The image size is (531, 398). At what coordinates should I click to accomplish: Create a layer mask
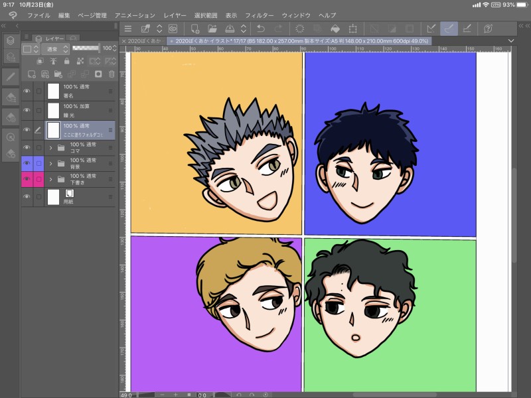click(98, 74)
